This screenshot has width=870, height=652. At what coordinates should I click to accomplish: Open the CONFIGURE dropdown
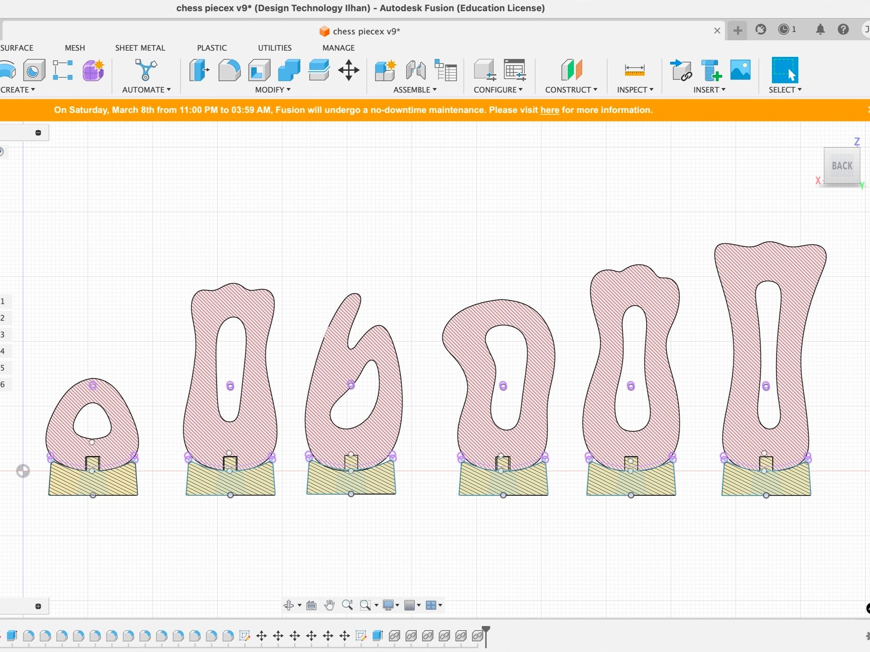click(x=498, y=90)
